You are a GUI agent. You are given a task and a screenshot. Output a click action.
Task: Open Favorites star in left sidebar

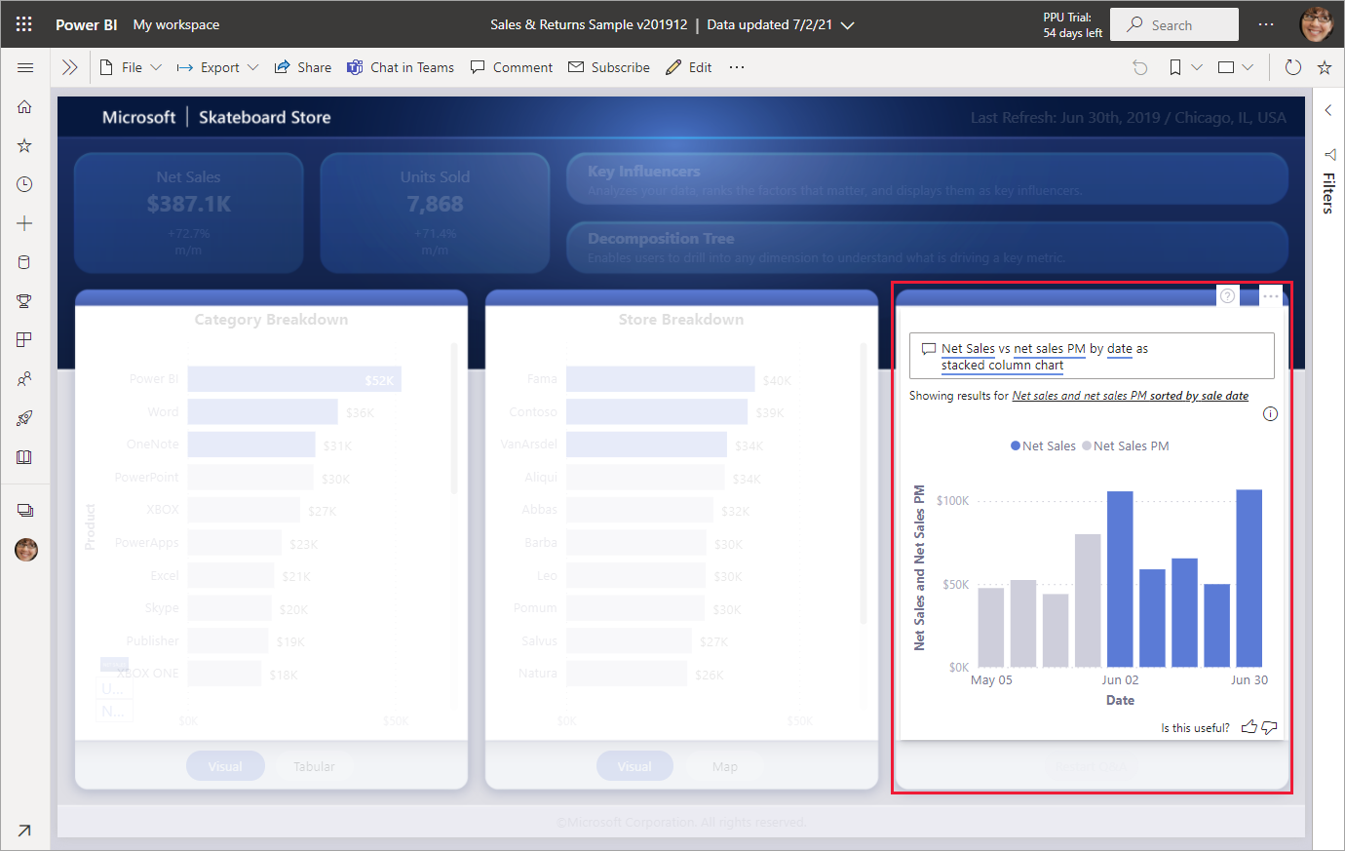(24, 145)
